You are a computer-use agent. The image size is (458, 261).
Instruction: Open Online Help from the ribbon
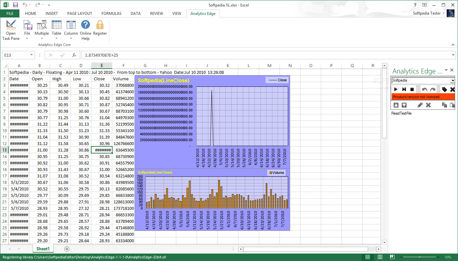[x=85, y=30]
